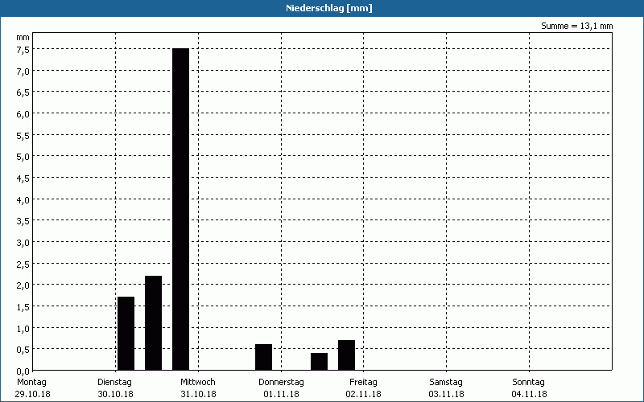Click the date '30.10.18'
The image size is (644, 402).
(115, 395)
